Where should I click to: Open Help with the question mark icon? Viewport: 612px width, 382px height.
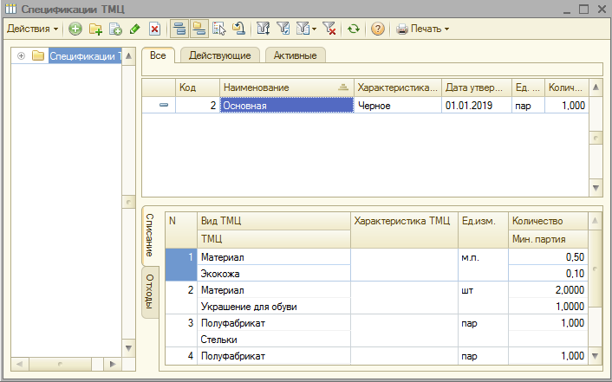pyautogui.click(x=378, y=29)
